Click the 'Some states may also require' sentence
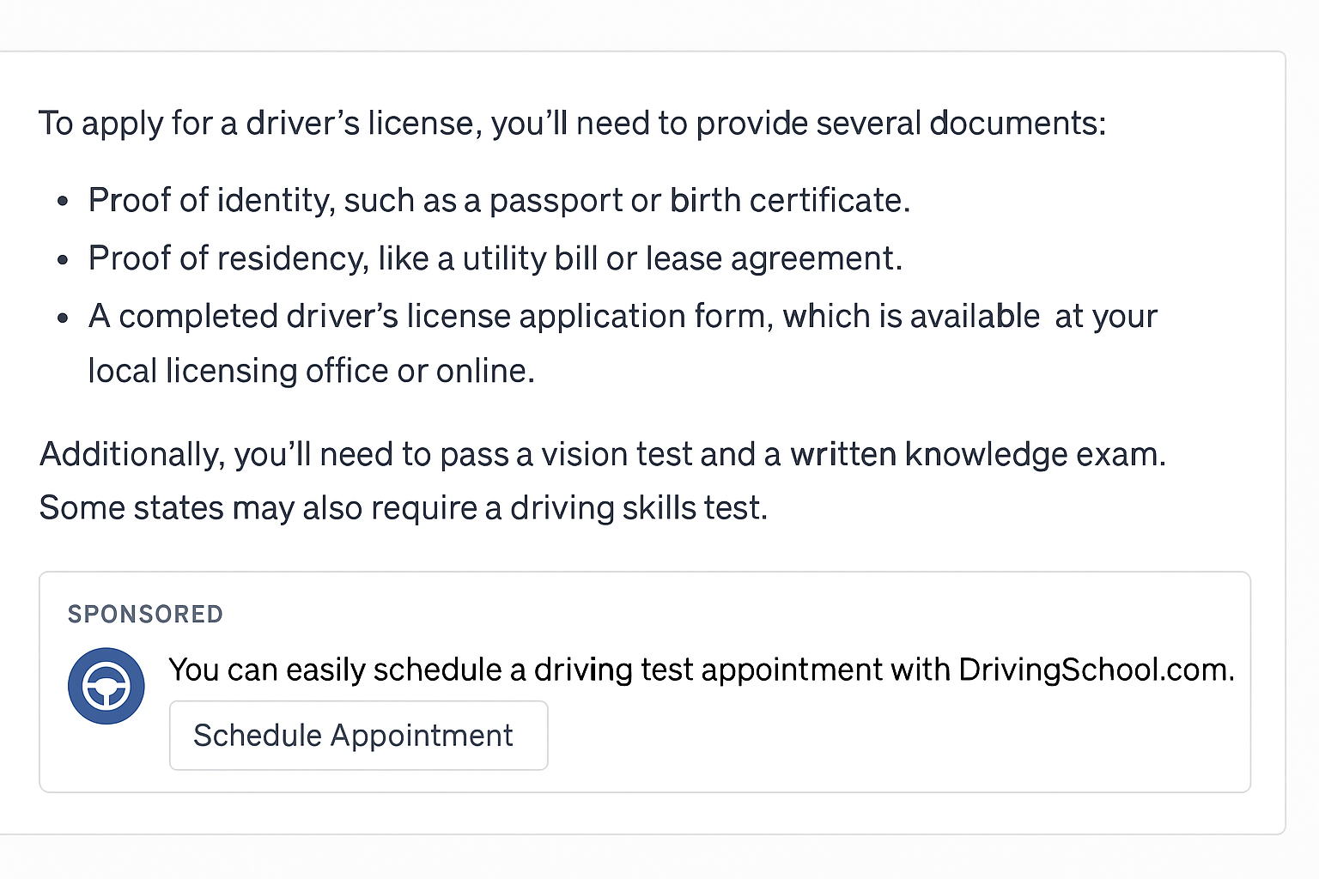Screen dimensions: 1319x879 [403, 508]
